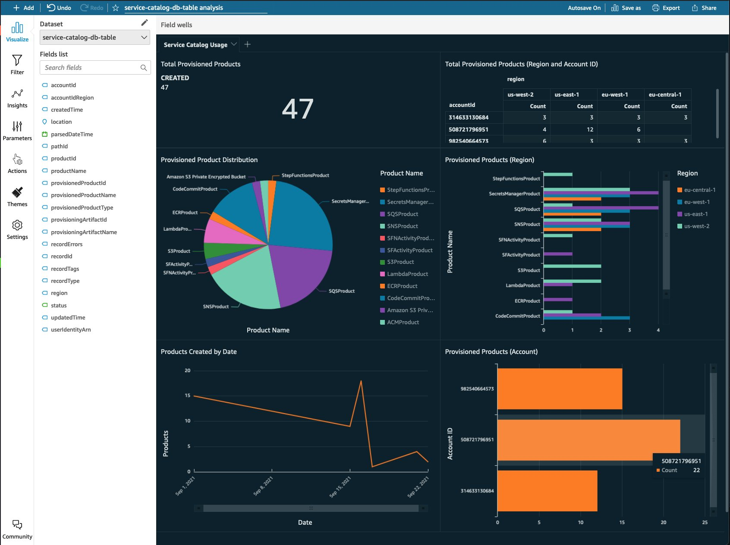Select the provisionedProductName field

[x=83, y=195]
